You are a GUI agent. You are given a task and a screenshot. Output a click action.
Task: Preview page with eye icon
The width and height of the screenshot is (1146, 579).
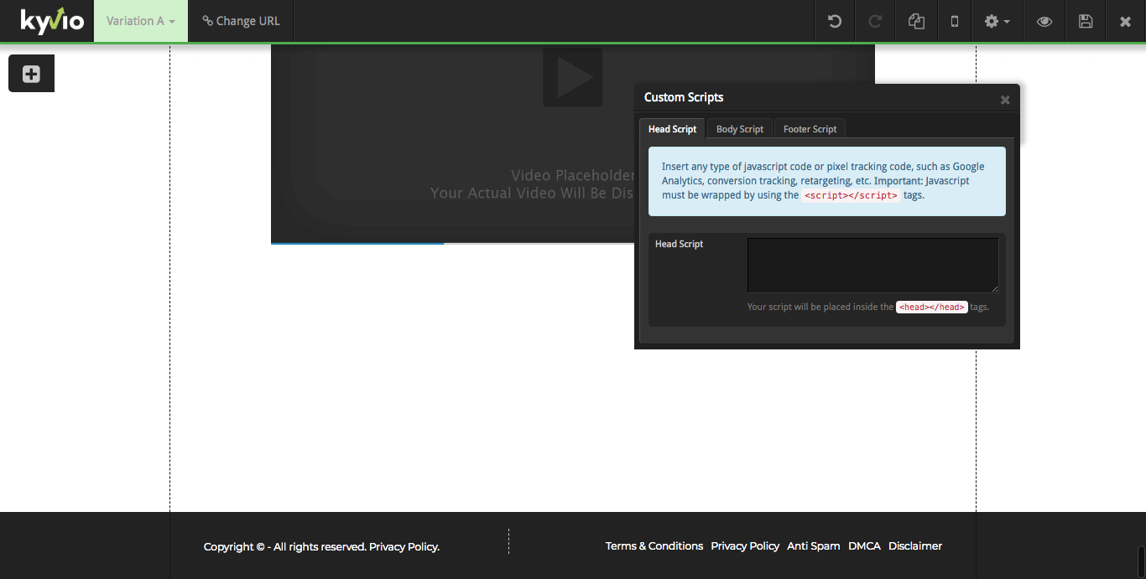click(1044, 21)
